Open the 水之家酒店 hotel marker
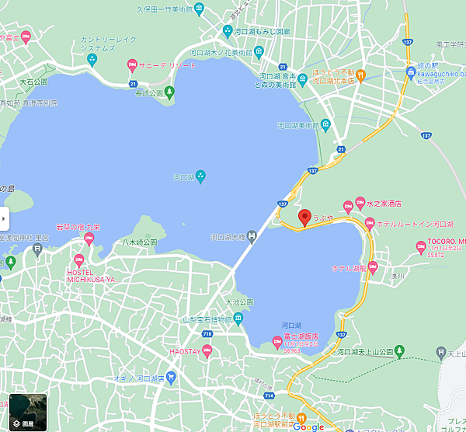The image size is (466, 432). pyautogui.click(x=360, y=204)
